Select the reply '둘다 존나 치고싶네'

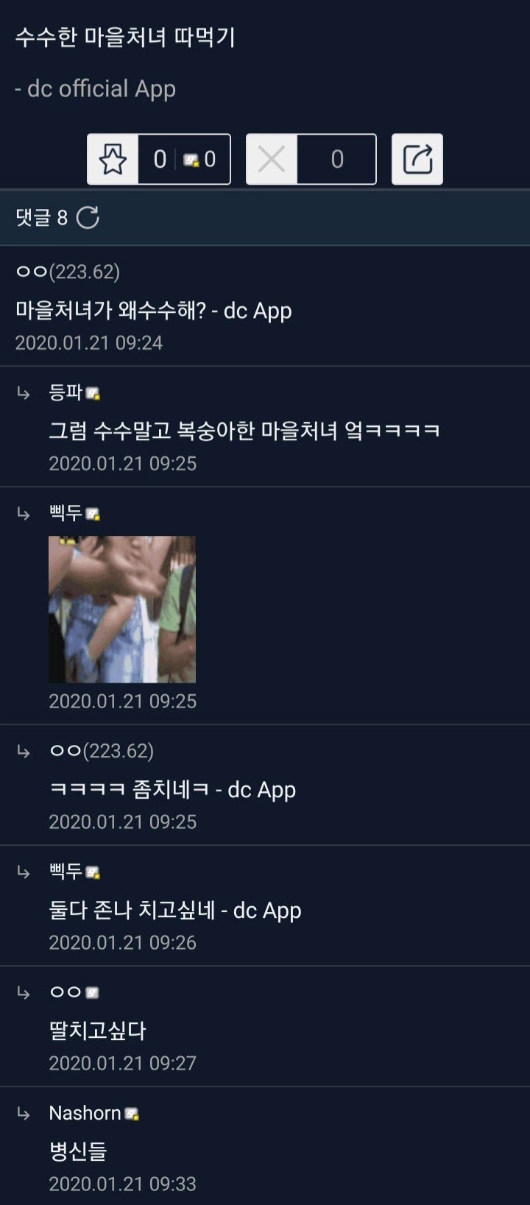click(x=132, y=910)
